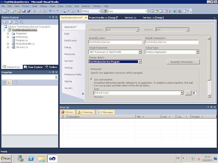218x163 pixels.
Task: Toggle the 0 Warnings filter
Action: click(x=85, y=112)
